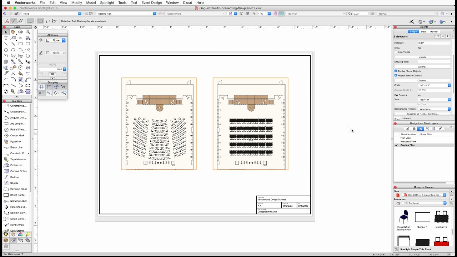Image resolution: width=457 pixels, height=257 pixels.
Task: Switch to the Render tab
Action: tap(434, 31)
